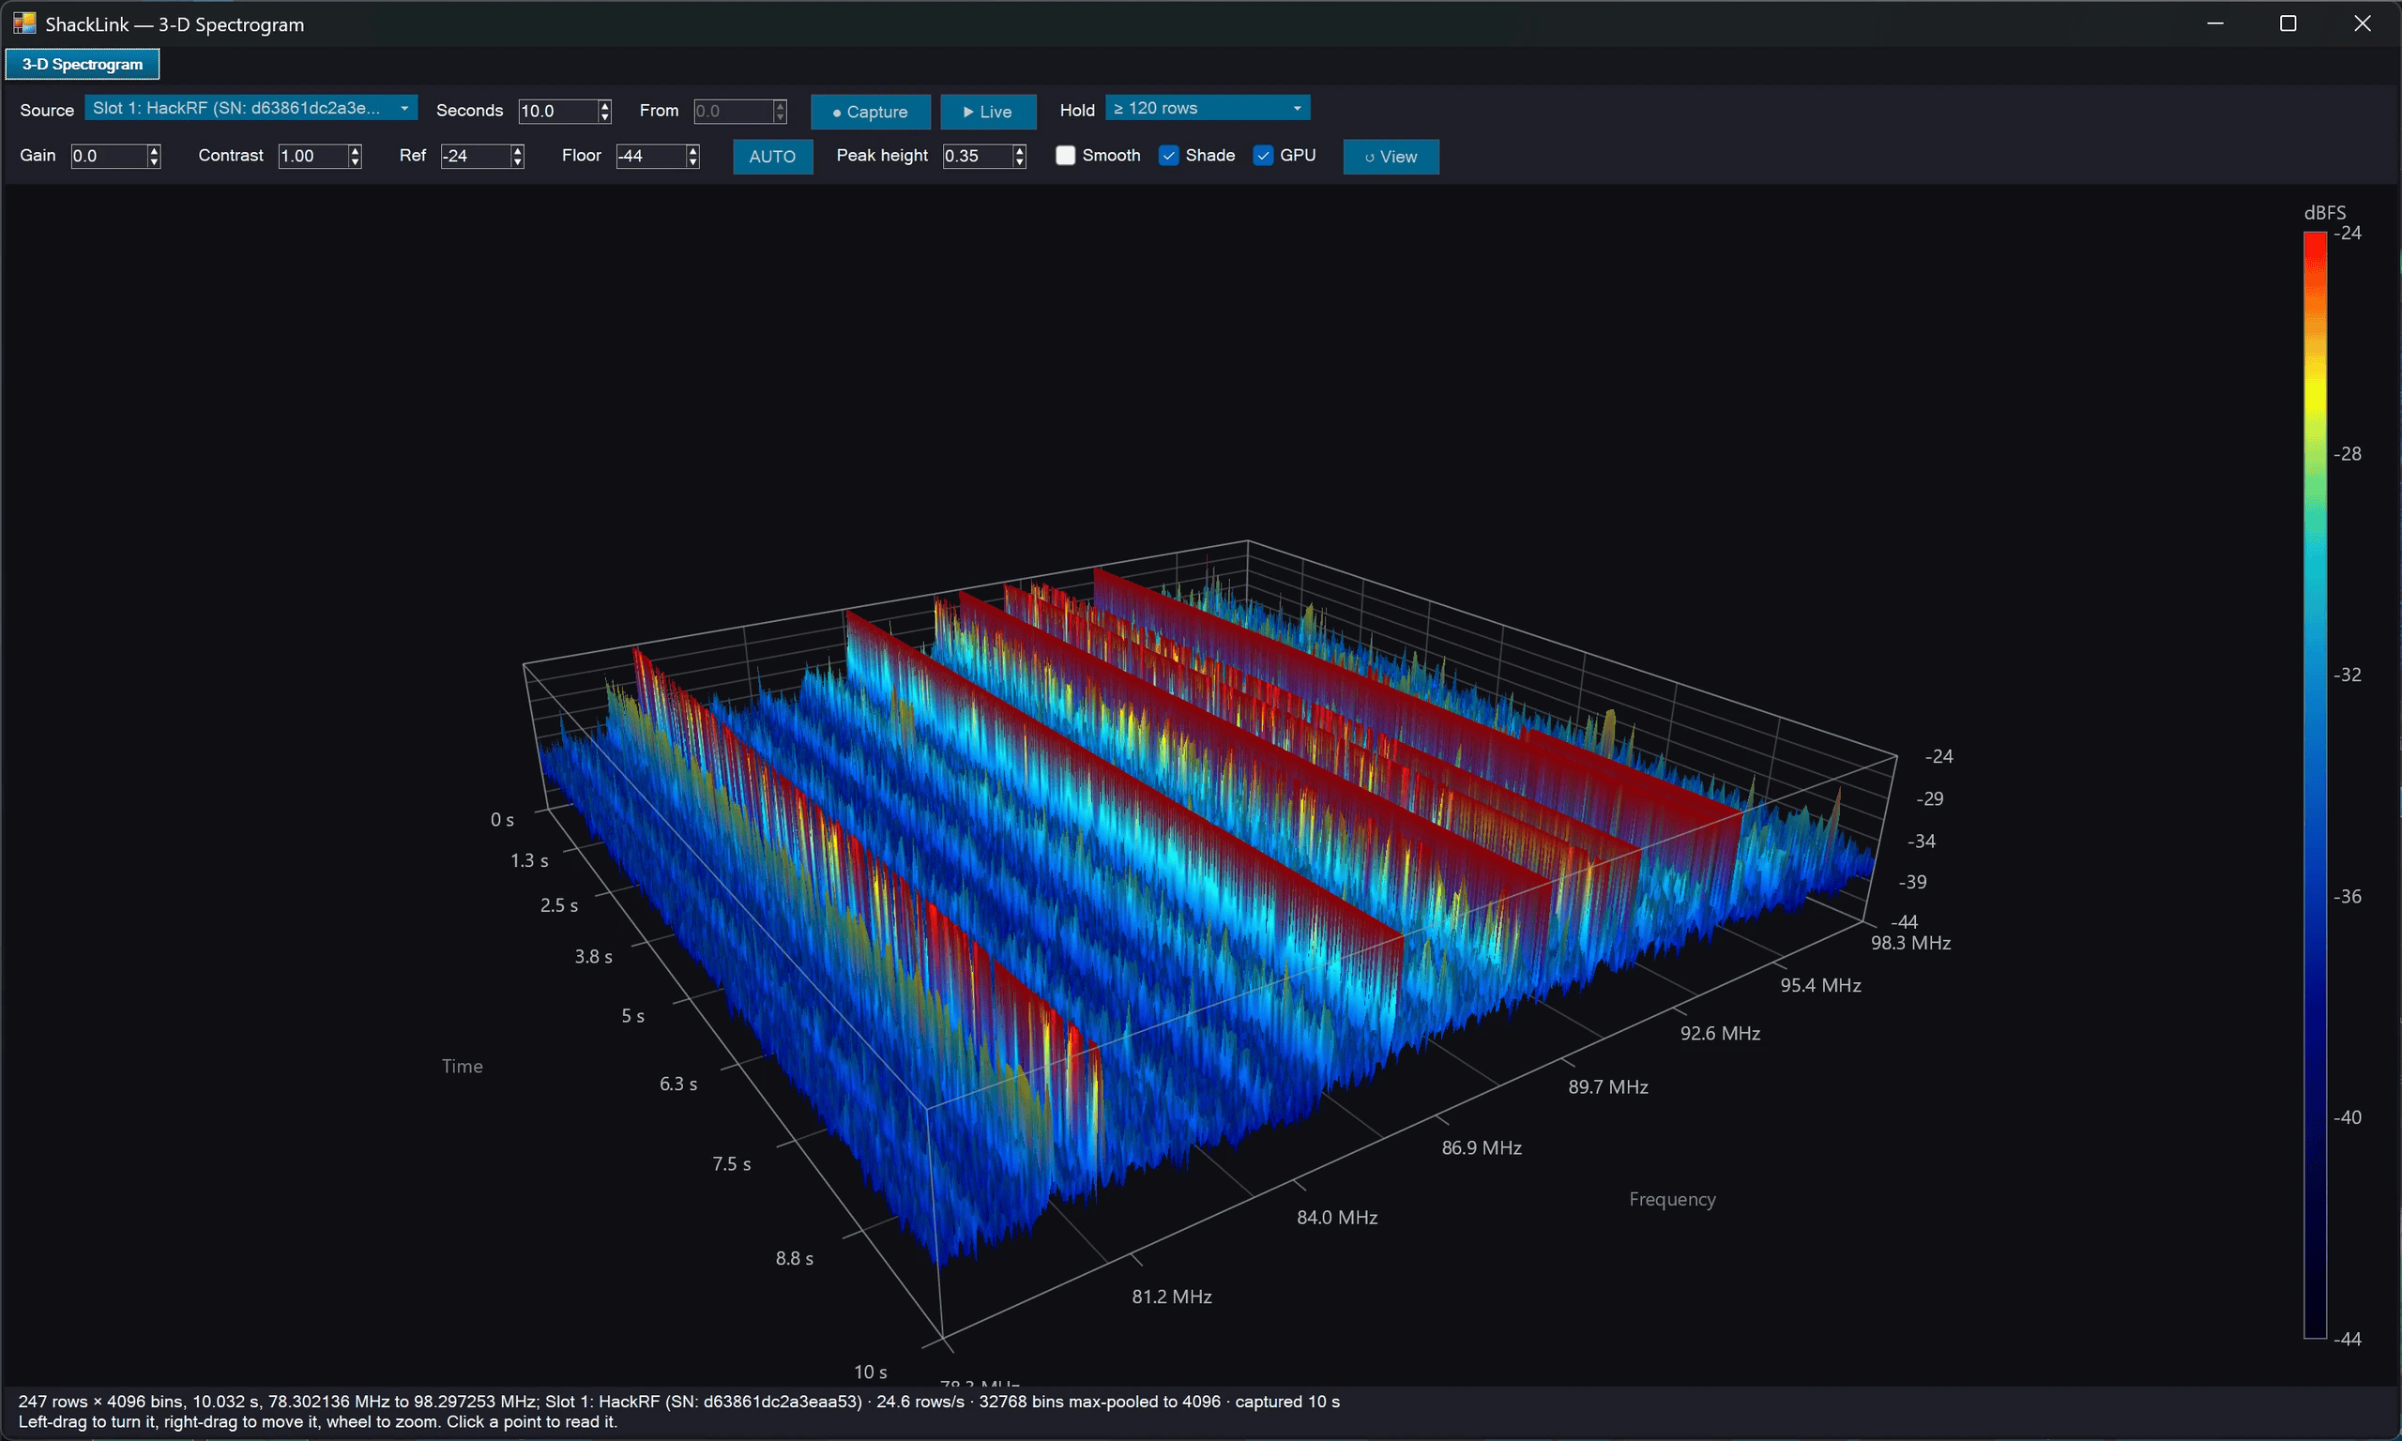Click the "89.7 MHz" frequency axis label

pos(1608,1086)
